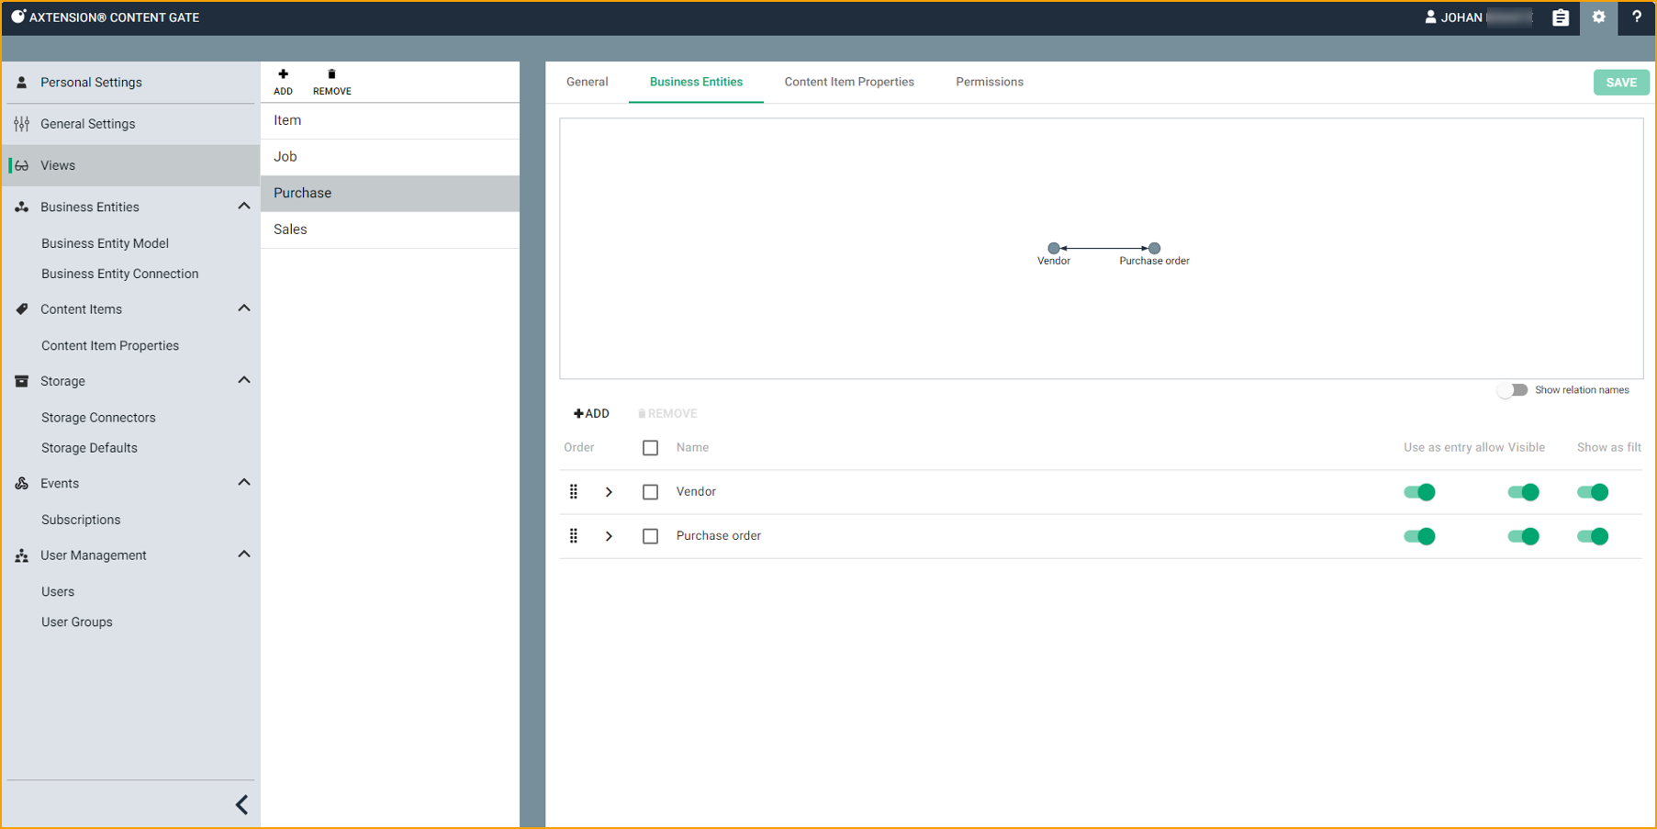The image size is (1657, 829).
Task: Toggle Show as filter for Purchase order
Action: click(x=1593, y=536)
